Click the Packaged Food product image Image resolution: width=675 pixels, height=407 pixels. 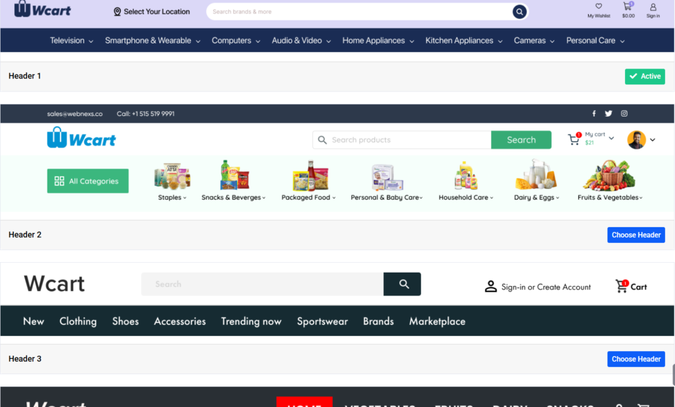pos(310,176)
